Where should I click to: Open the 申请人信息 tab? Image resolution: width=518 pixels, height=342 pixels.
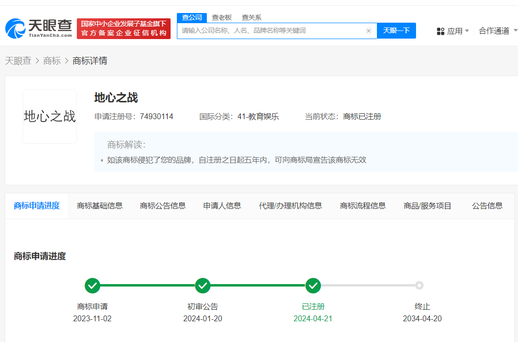(222, 205)
